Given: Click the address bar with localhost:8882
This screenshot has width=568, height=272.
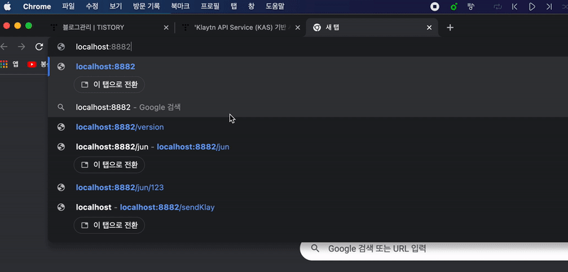Looking at the screenshot, I should [308, 47].
